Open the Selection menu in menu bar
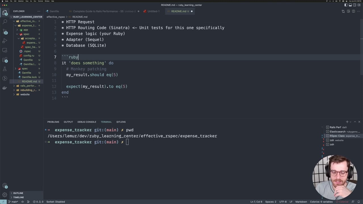The height and width of the screenshot is (204, 363). click(21, 1)
